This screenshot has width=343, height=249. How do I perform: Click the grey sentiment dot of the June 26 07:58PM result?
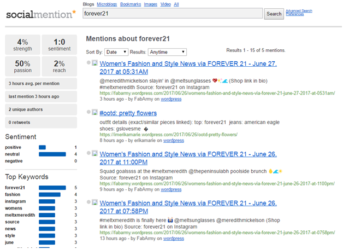pyautogui.click(x=88, y=202)
